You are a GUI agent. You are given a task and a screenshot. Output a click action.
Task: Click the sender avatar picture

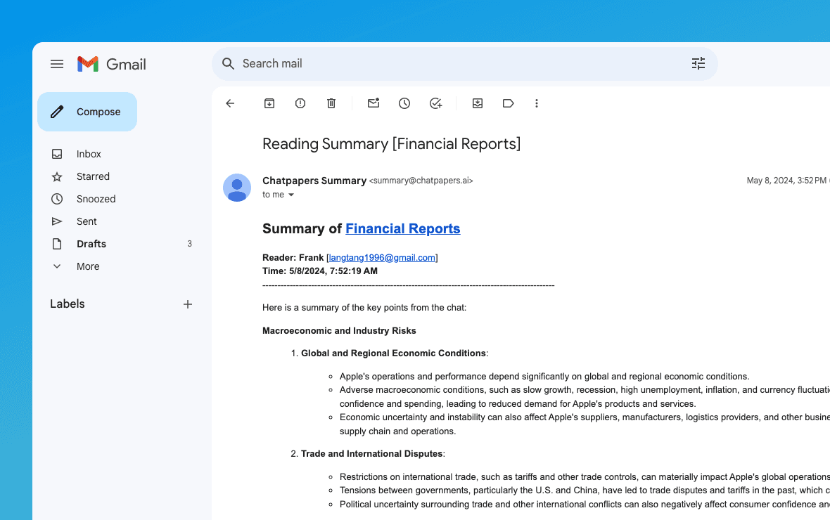point(237,187)
